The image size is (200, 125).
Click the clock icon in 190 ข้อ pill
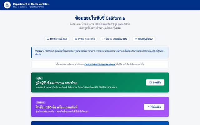[48, 39]
